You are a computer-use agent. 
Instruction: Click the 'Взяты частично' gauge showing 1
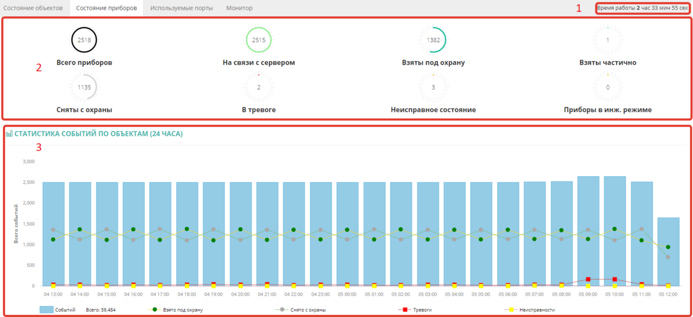pyautogui.click(x=608, y=40)
